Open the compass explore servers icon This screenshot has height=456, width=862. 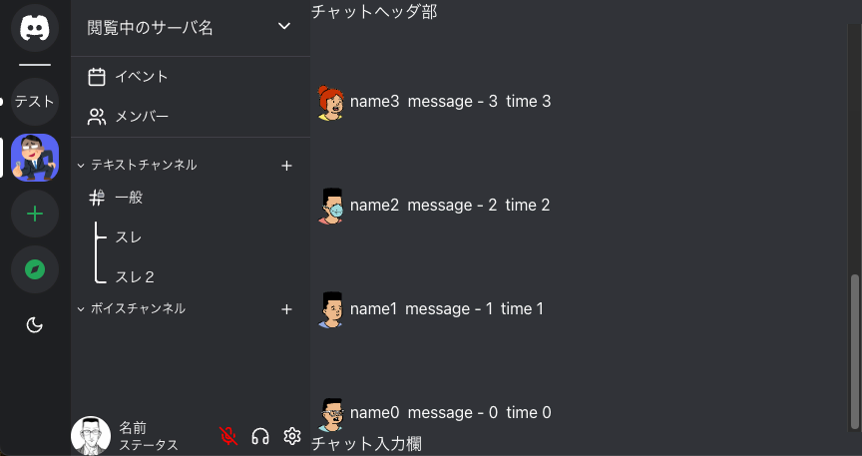[x=35, y=268]
